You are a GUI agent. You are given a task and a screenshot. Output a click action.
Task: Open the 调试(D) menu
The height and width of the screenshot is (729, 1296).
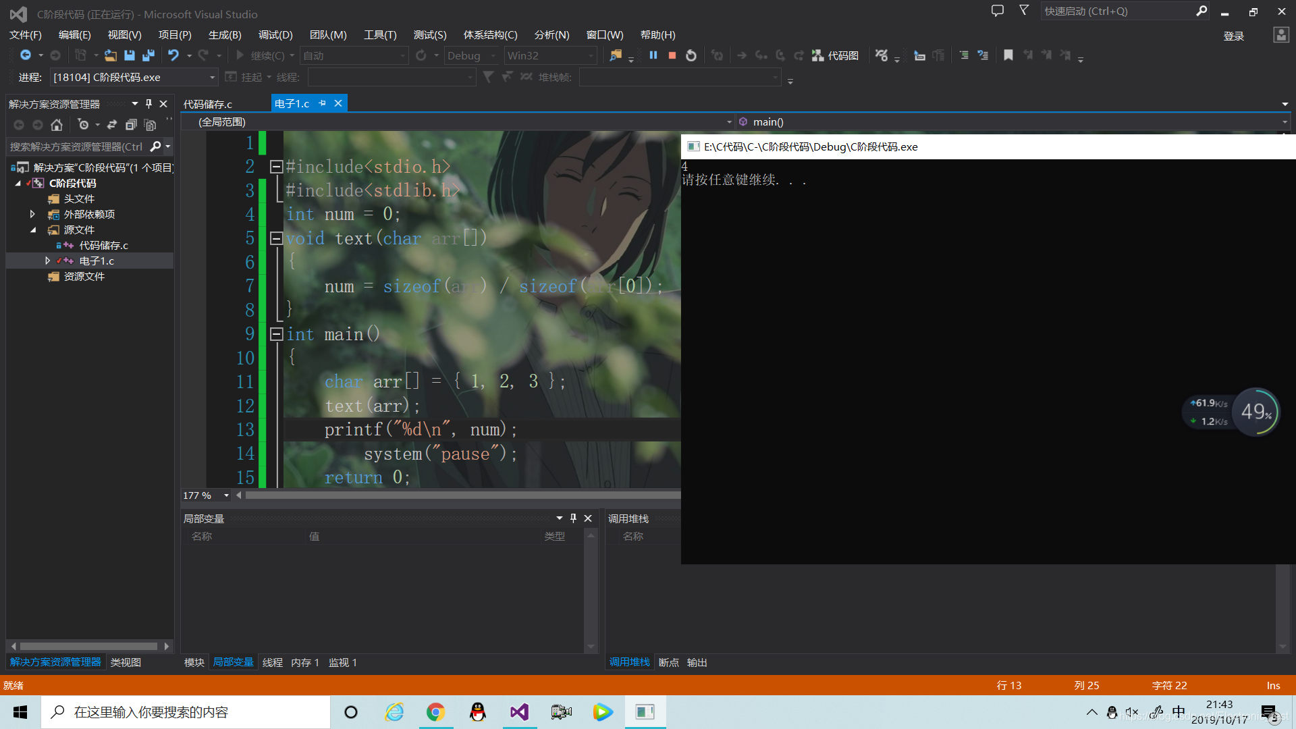pos(275,34)
